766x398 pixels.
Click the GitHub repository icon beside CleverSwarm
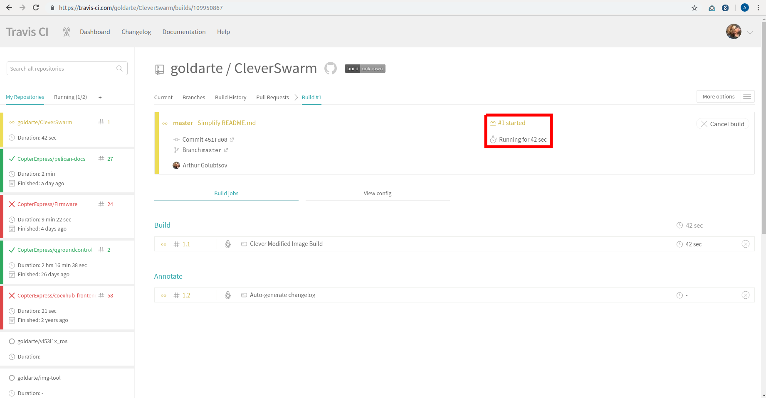pos(330,68)
